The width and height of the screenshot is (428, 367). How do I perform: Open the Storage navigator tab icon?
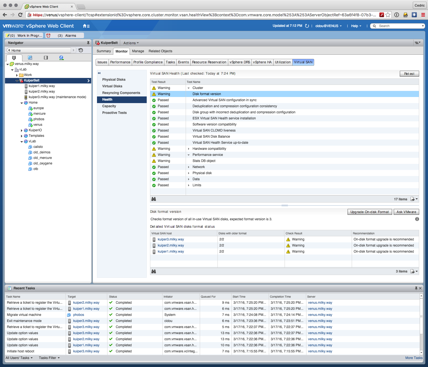[x=46, y=58]
